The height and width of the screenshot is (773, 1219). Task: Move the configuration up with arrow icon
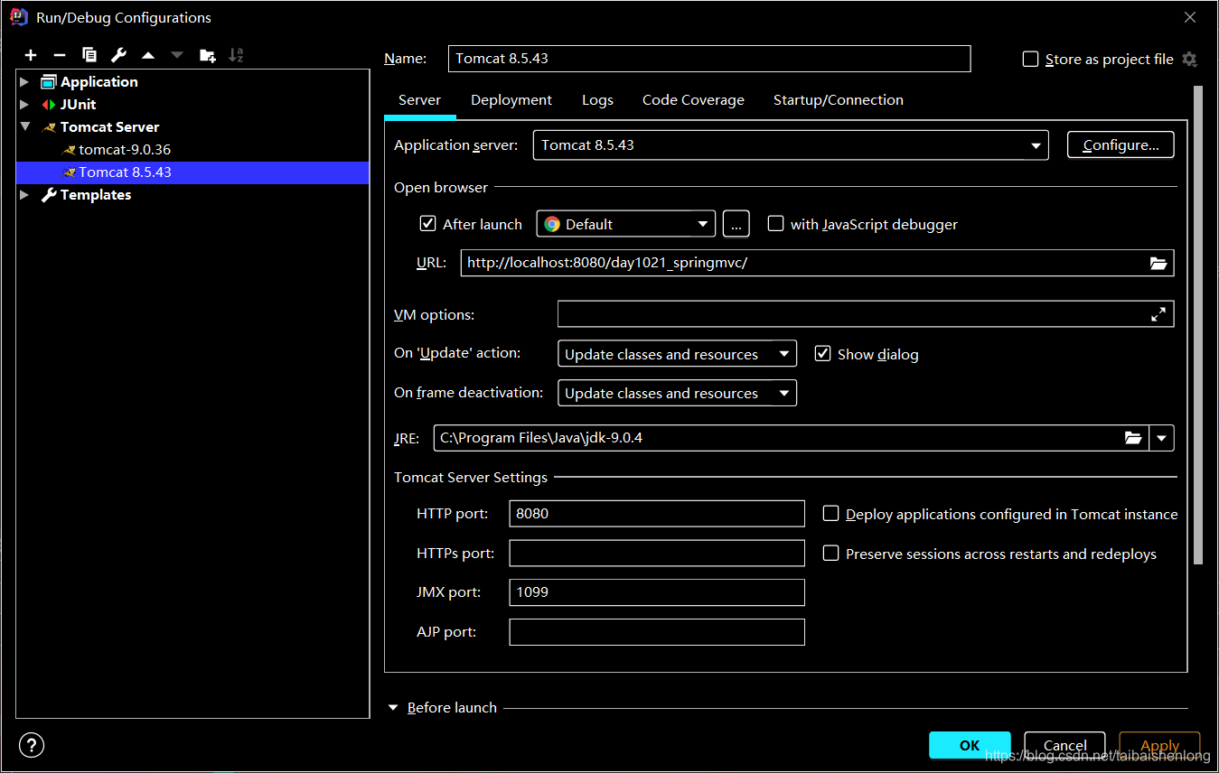click(x=148, y=55)
